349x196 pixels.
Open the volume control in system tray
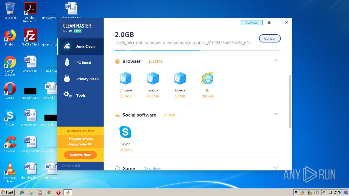[317, 192]
